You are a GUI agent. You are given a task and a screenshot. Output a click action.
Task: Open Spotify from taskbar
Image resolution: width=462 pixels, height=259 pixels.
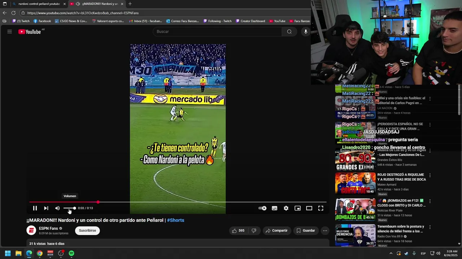coord(71,253)
